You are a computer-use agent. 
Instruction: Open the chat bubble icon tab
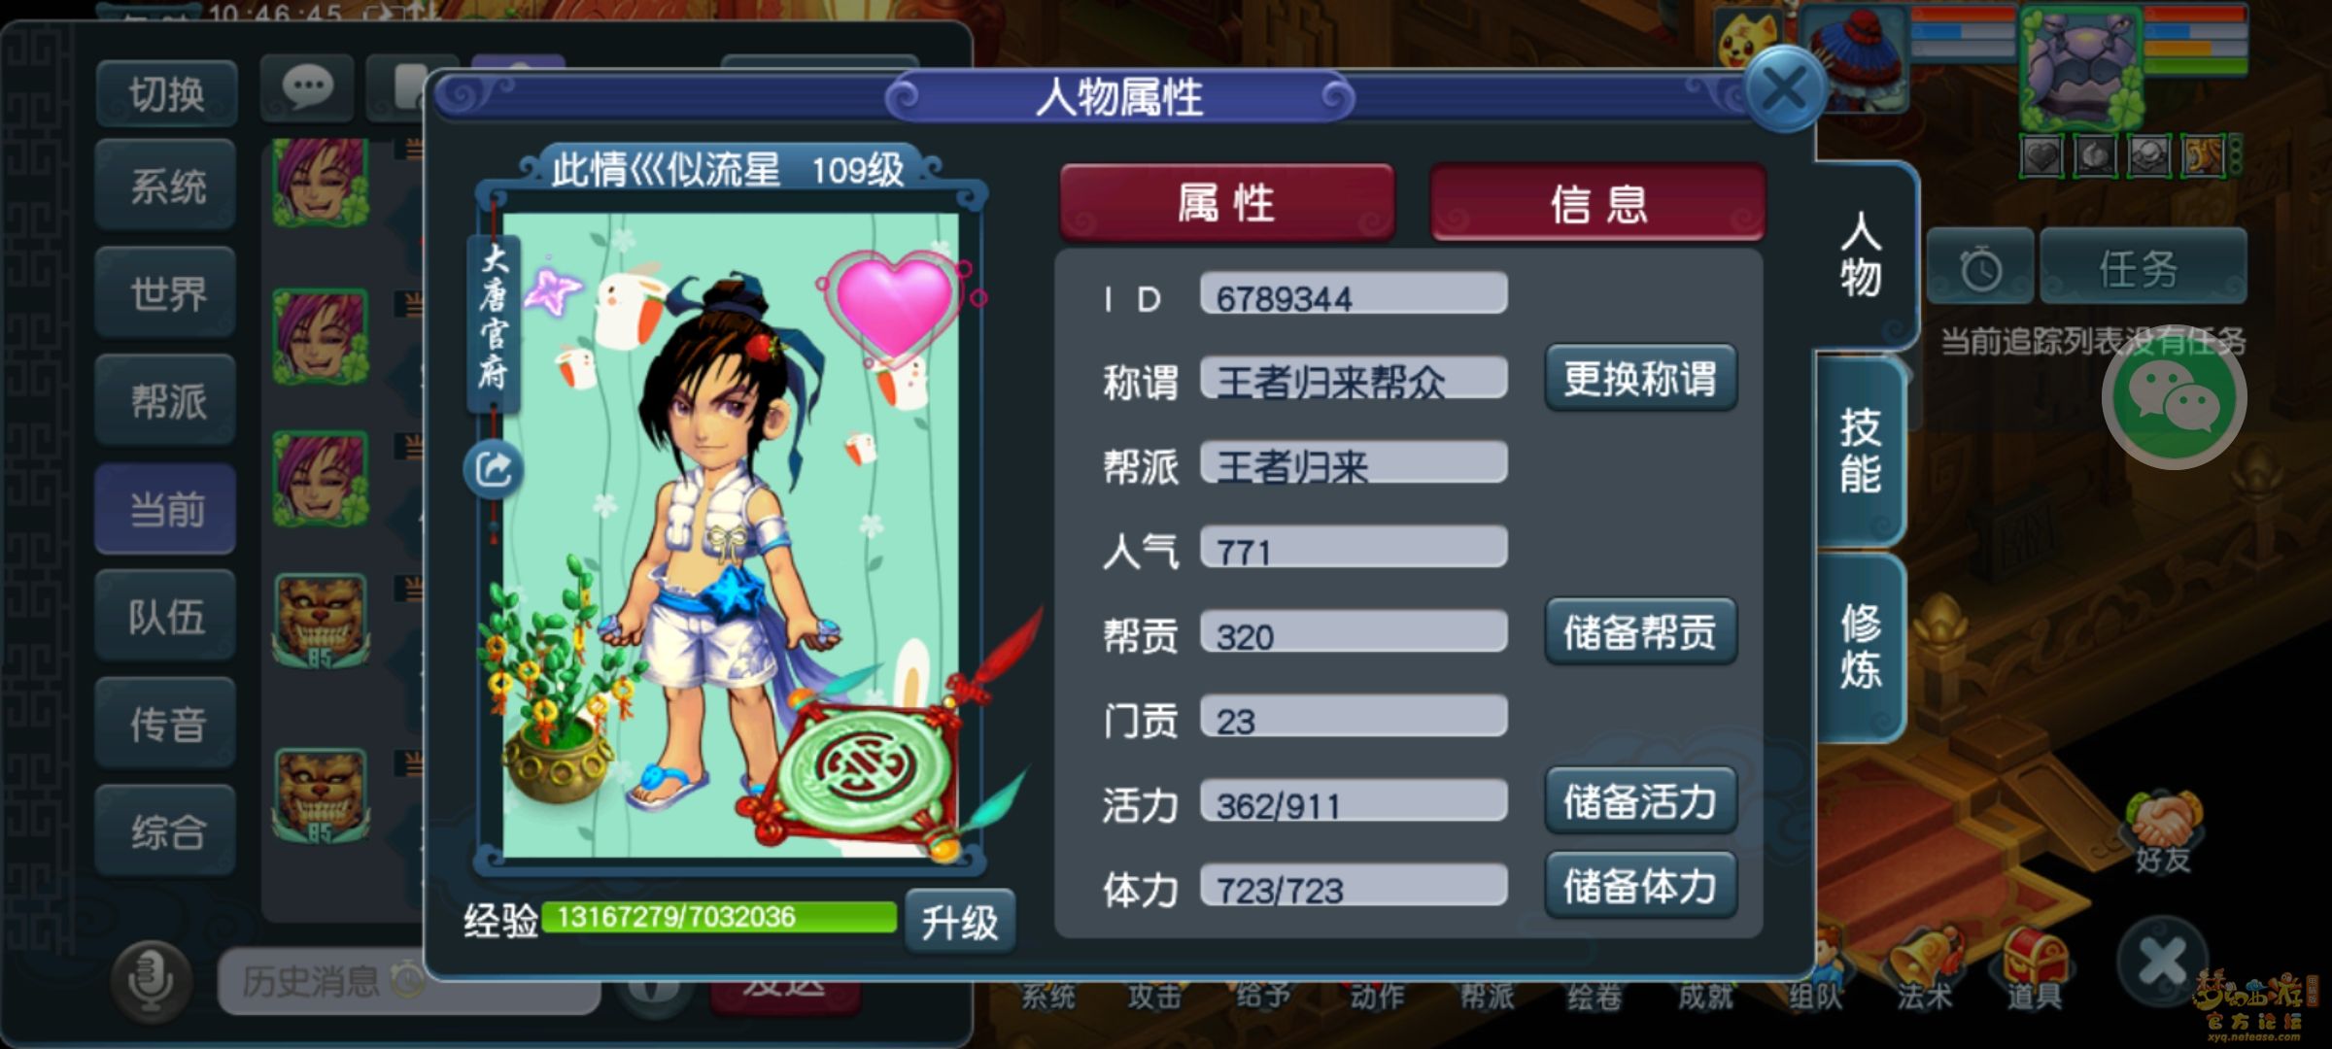[307, 89]
